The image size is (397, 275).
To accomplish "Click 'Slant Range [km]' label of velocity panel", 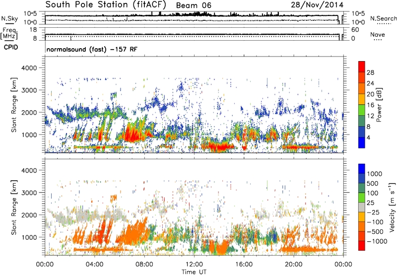I will pyautogui.click(x=14, y=207).
